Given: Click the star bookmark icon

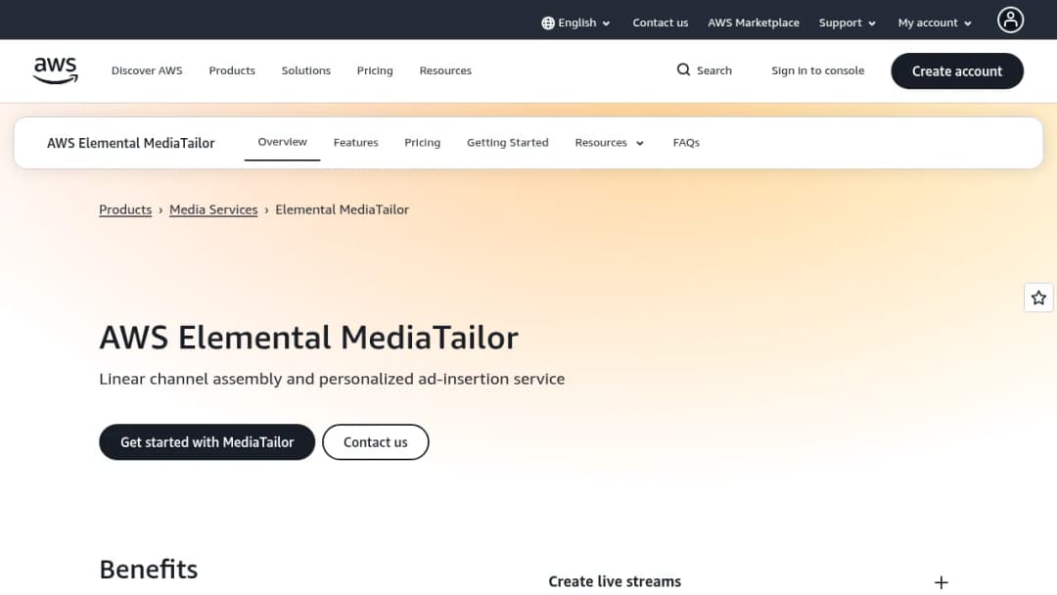Looking at the screenshot, I should point(1038,297).
